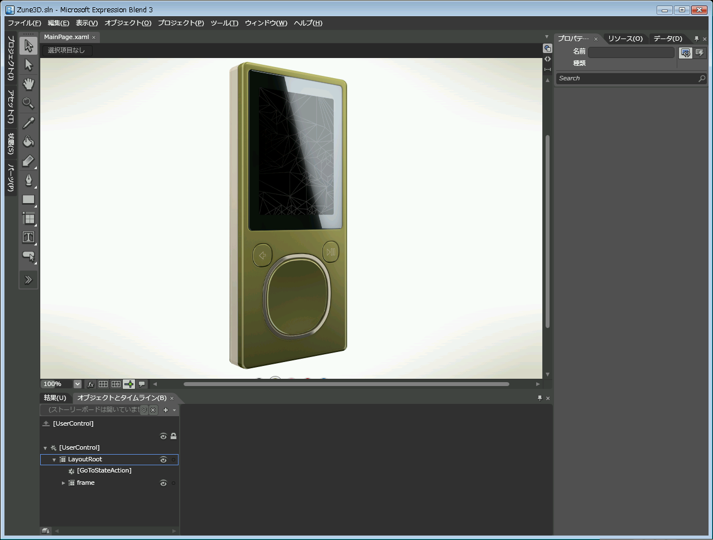Select the TextBlock text tool
Image resolution: width=713 pixels, height=540 pixels.
click(x=28, y=237)
